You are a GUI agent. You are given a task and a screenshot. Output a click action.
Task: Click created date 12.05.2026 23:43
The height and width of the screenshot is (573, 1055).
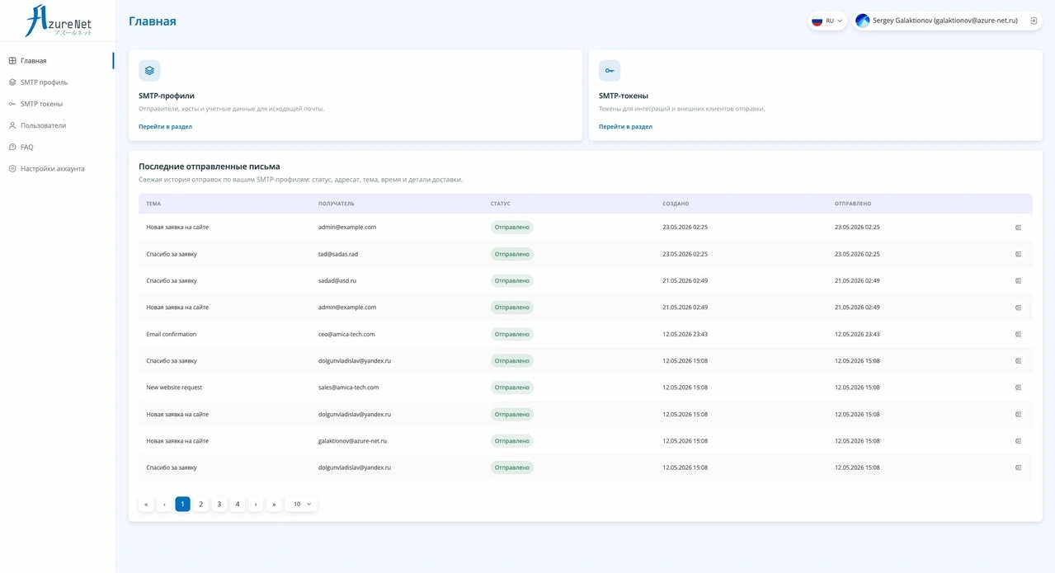685,335
